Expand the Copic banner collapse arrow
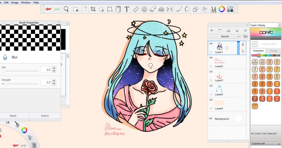 266,38
